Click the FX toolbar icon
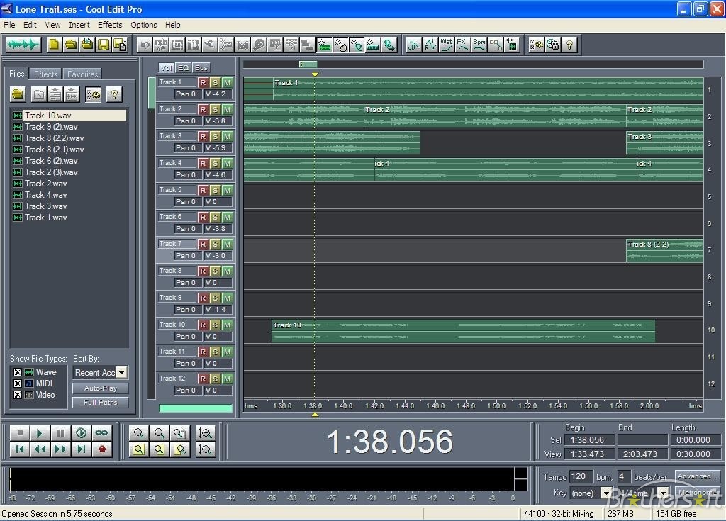Viewport: 726px width, 521px height. point(462,45)
